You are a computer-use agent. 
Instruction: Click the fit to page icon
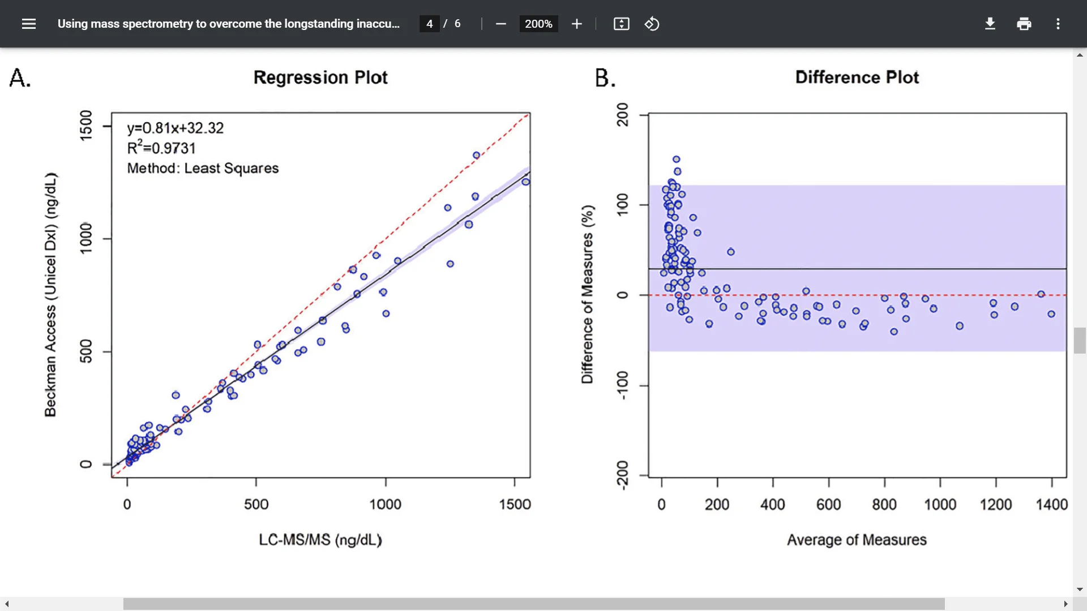[621, 24]
